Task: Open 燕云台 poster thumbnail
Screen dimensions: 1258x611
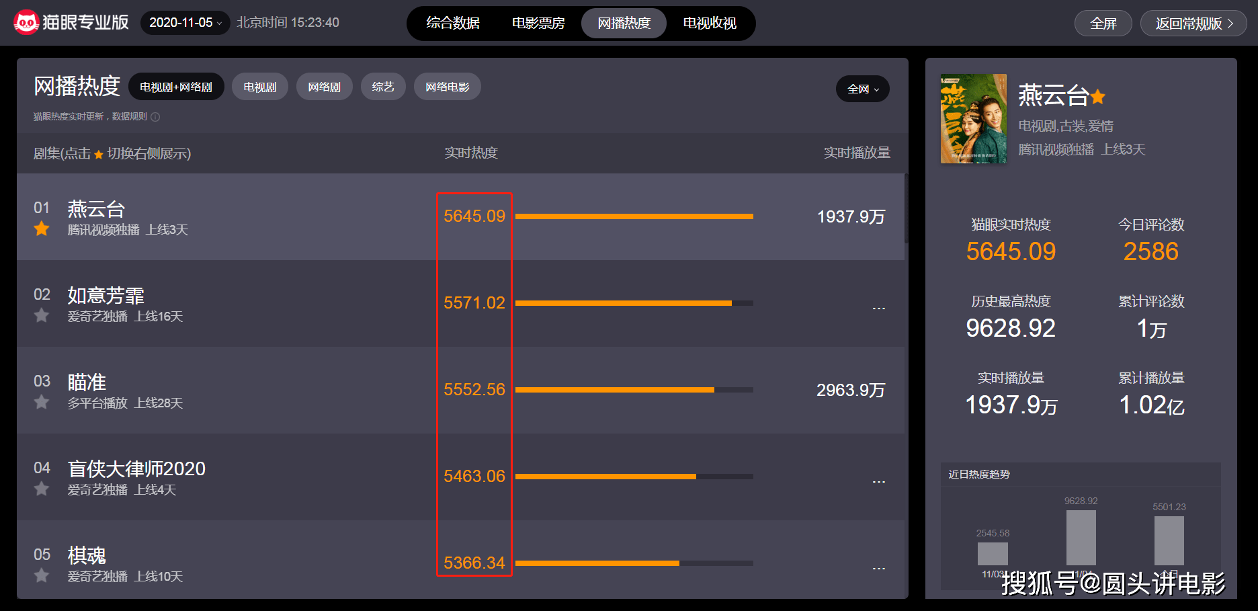Action: tap(974, 119)
